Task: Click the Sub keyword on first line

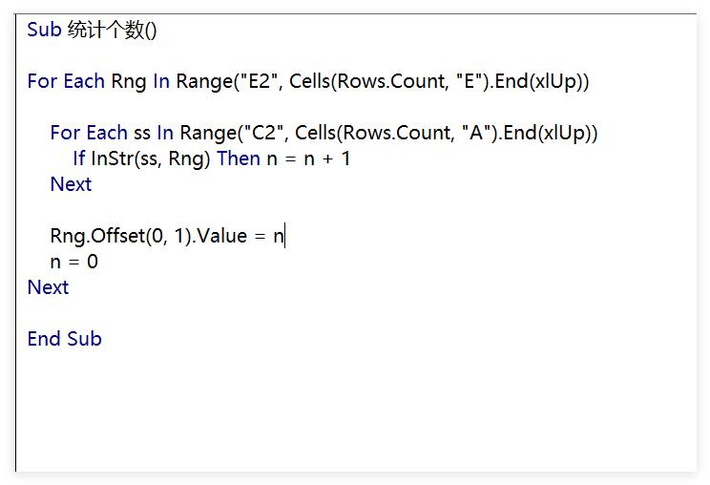Action: tap(44, 30)
